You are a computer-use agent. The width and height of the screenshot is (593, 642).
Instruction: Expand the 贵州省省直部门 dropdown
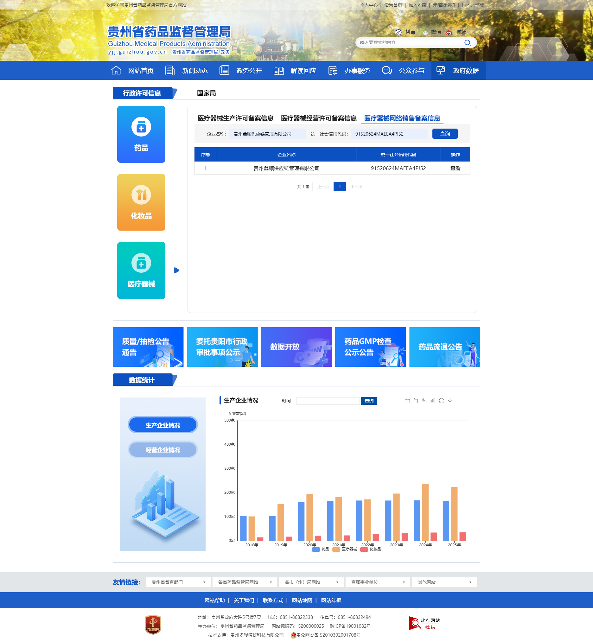click(x=178, y=582)
